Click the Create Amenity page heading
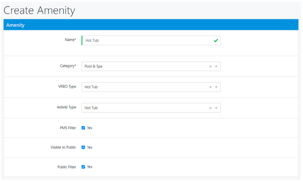The image size is (303, 182). click(39, 10)
